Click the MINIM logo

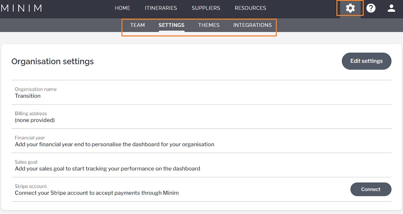click(21, 8)
